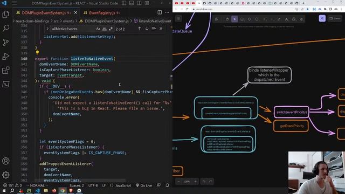
Task: Click listenToNativeEvent function name on line 340
Action: 92,59
